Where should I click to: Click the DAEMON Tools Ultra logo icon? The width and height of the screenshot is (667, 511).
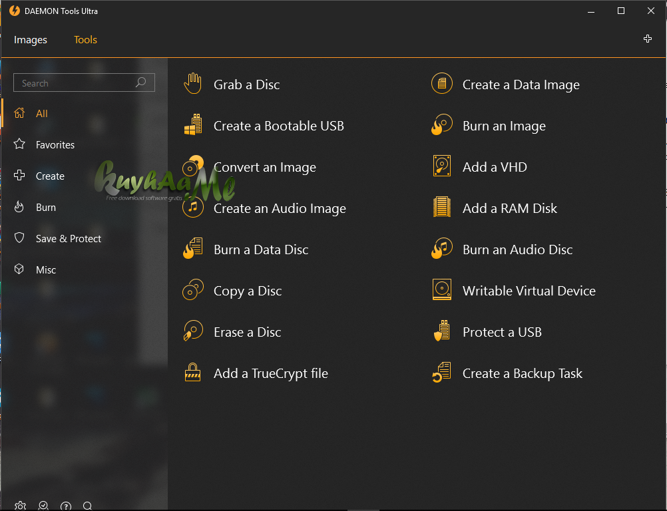[15, 11]
